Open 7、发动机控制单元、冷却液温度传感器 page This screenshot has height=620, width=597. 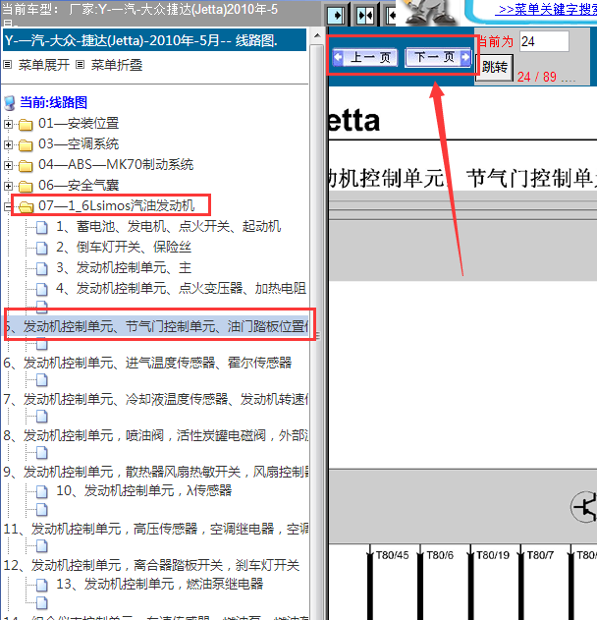coord(156,399)
